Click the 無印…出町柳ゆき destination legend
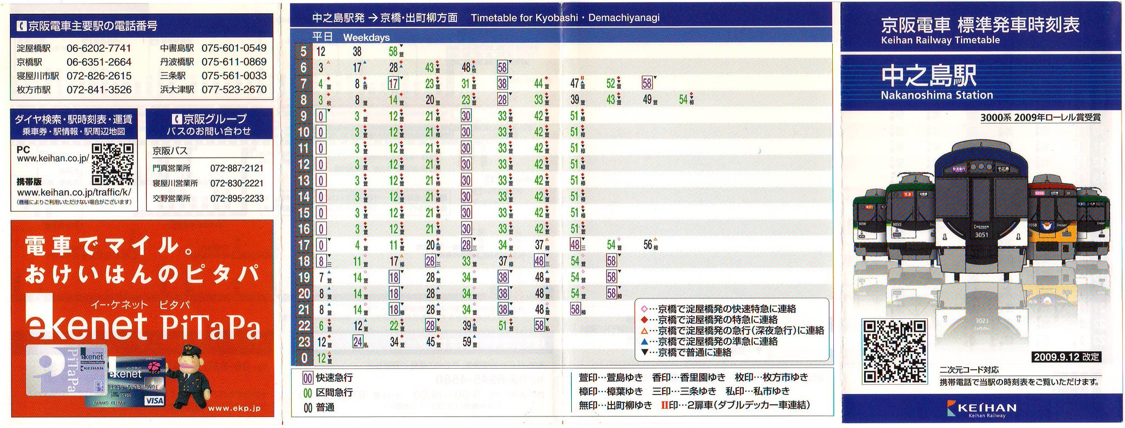 [x=615, y=406]
